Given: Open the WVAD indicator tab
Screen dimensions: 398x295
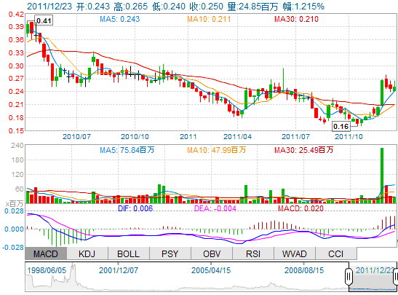Looking at the screenshot, I should (x=295, y=253).
